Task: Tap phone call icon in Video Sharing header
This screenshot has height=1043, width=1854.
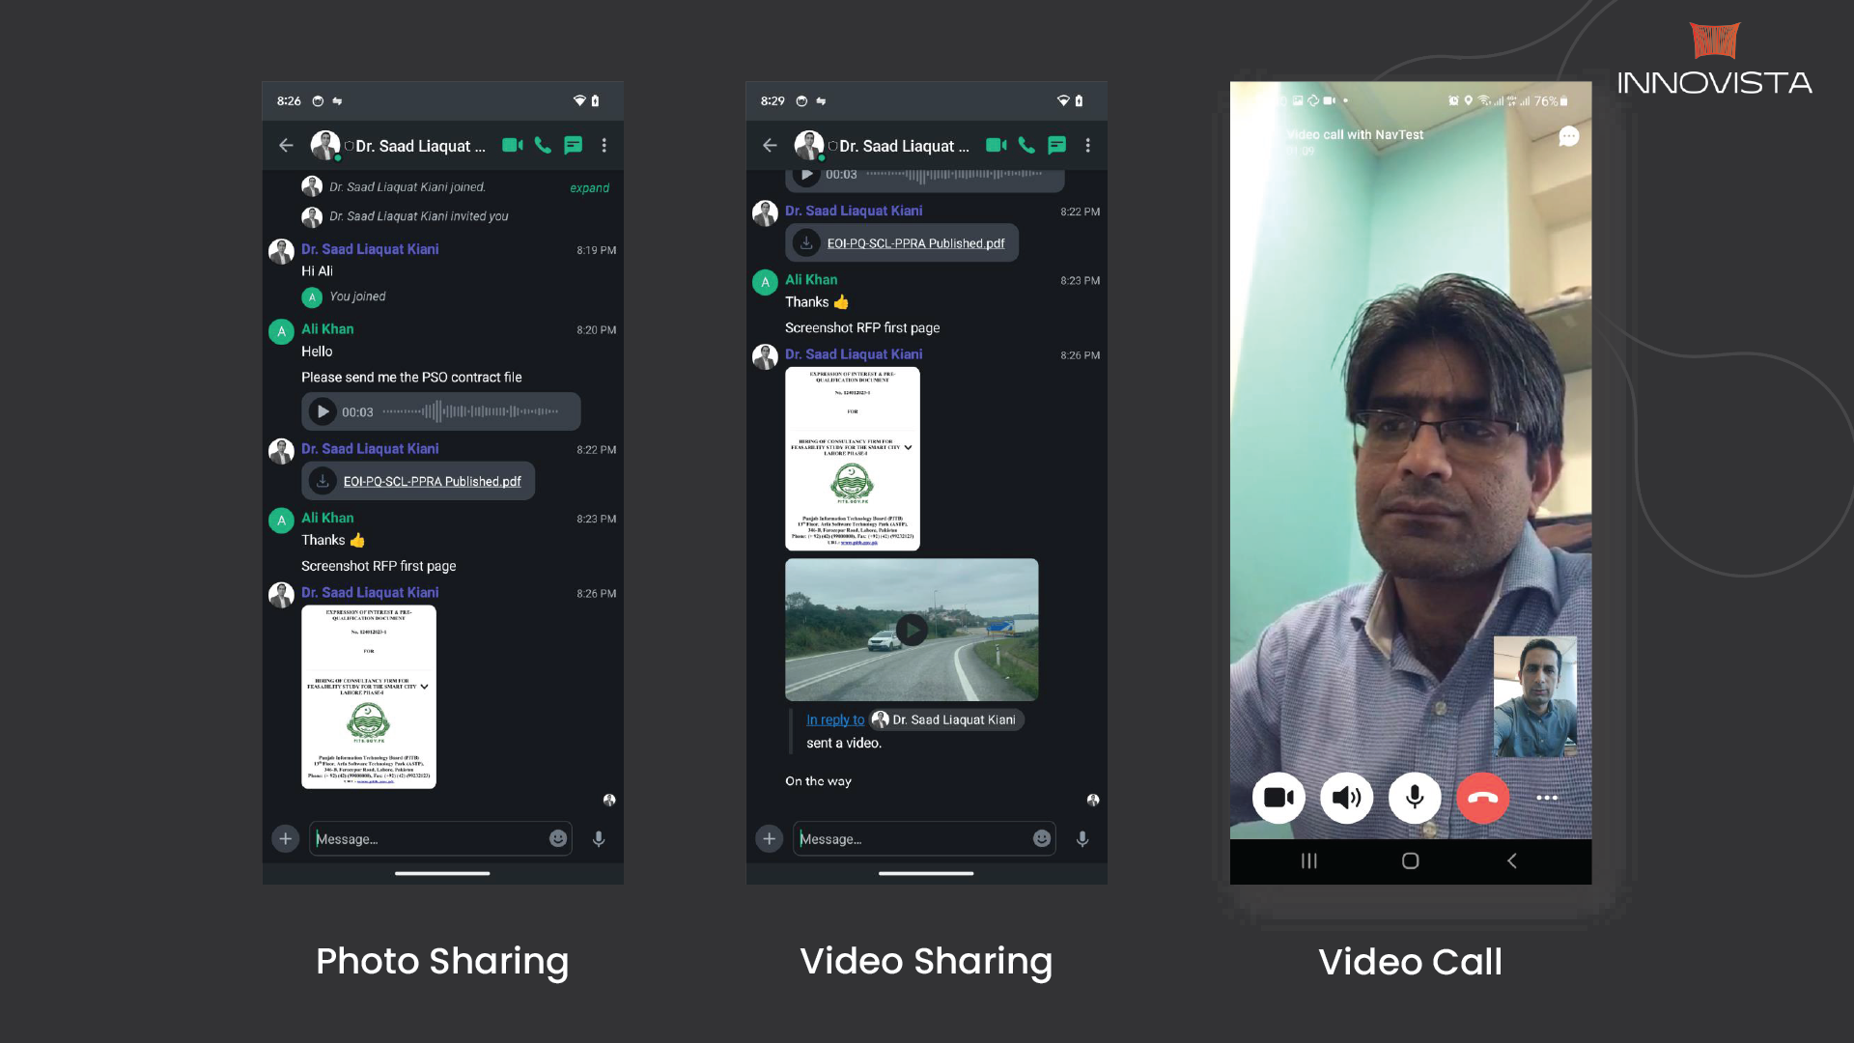Action: 1026,146
